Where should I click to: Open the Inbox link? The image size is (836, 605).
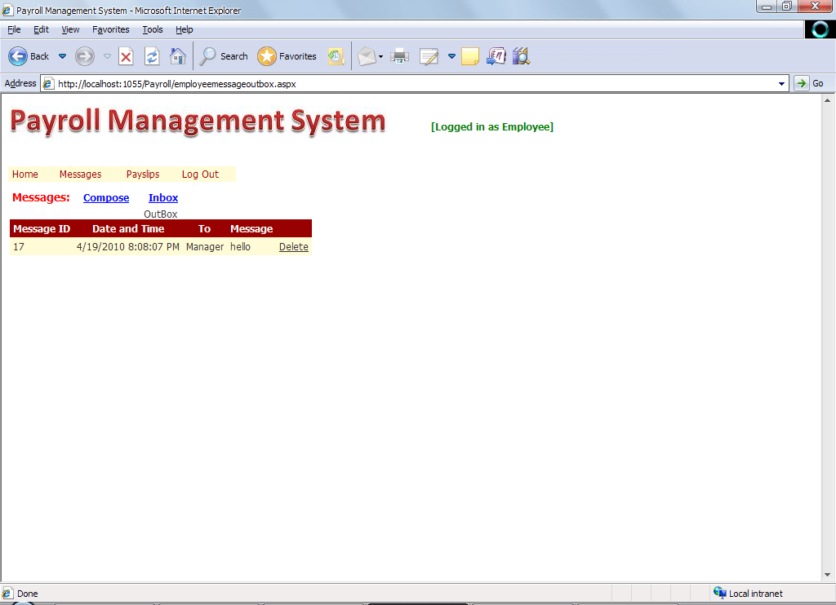pyautogui.click(x=163, y=198)
